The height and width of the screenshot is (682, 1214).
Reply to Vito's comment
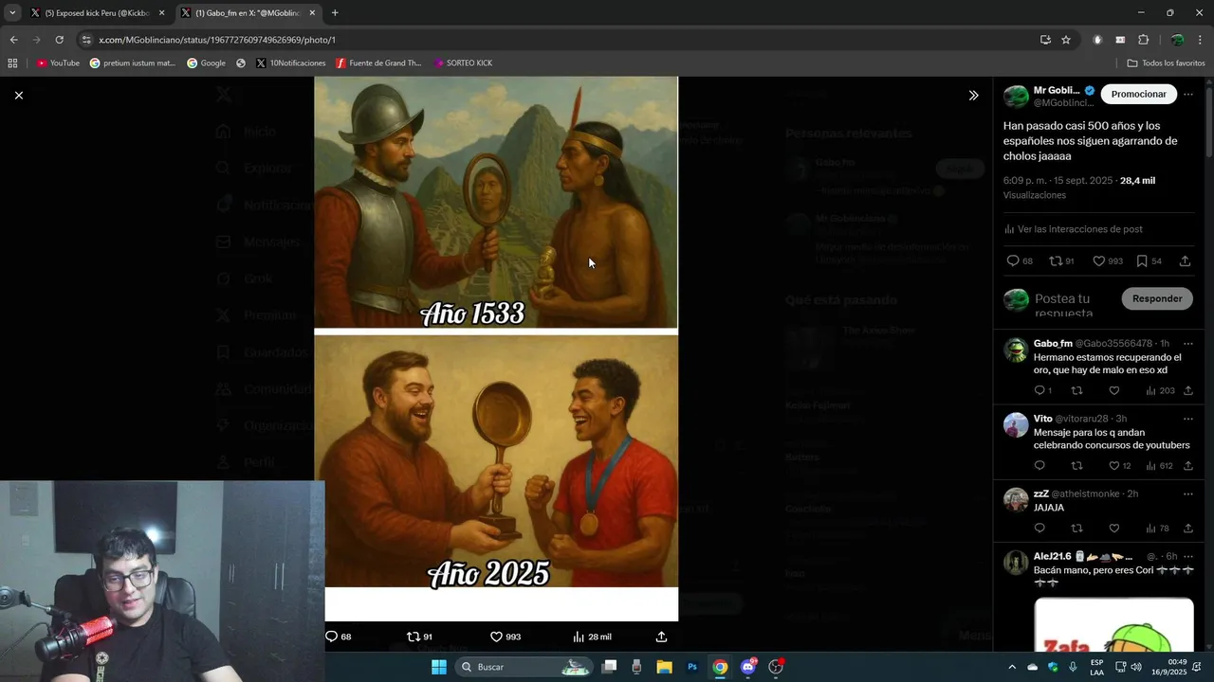1039,465
